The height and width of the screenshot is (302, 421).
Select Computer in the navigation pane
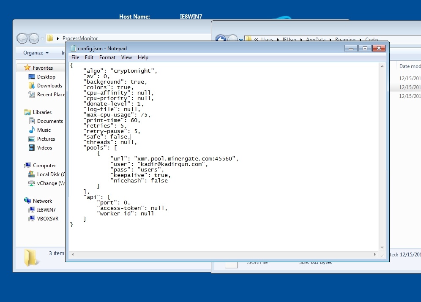tap(44, 165)
